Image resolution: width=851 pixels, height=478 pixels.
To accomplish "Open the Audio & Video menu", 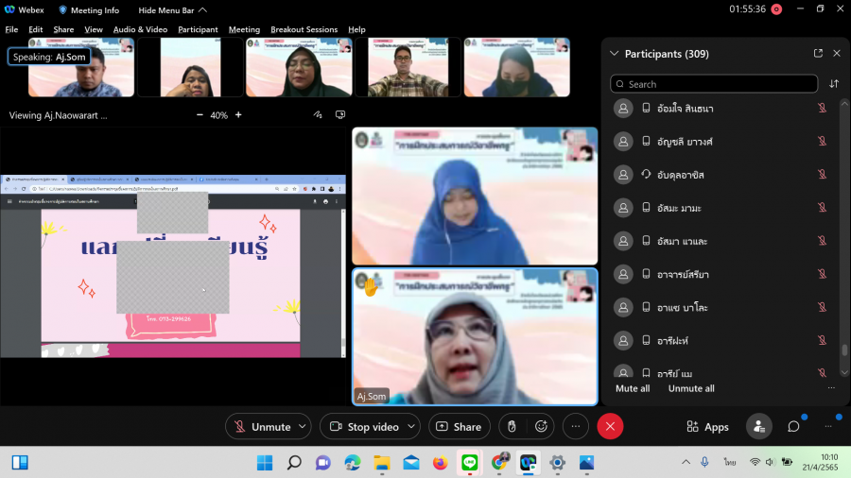I will coord(140,29).
